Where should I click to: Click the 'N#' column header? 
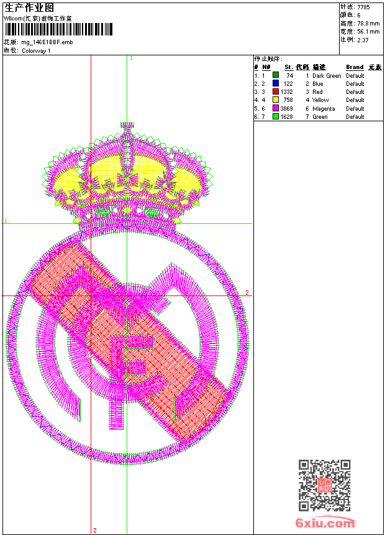pos(266,67)
